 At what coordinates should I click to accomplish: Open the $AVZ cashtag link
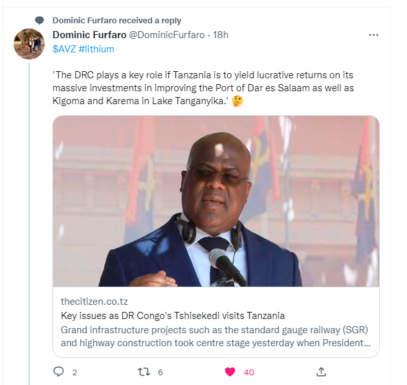point(63,49)
